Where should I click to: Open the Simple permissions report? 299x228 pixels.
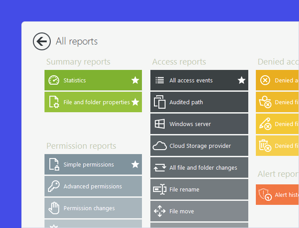[89, 165]
